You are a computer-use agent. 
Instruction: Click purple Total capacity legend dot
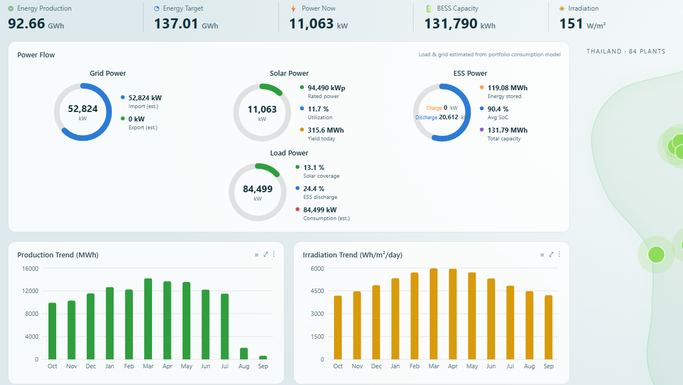point(481,130)
